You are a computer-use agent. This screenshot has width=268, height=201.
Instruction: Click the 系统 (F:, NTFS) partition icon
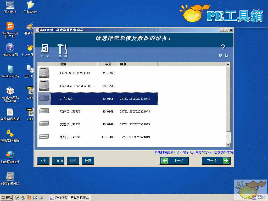pos(44,137)
